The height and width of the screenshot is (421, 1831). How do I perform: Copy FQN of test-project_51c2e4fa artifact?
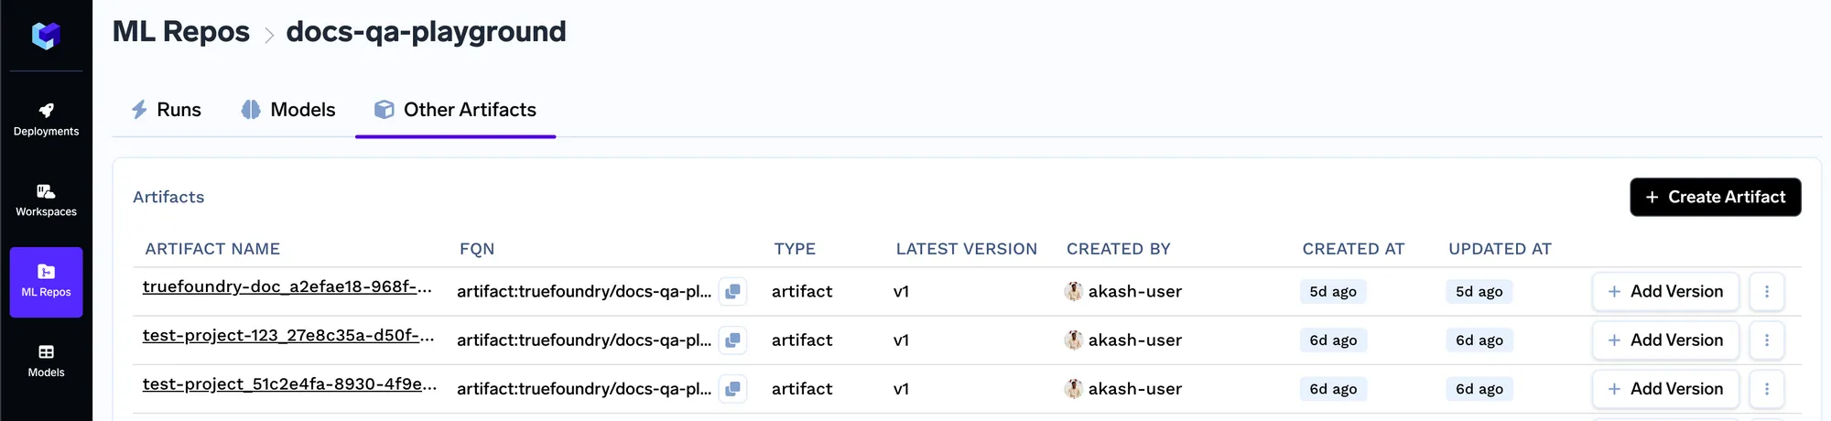(732, 388)
